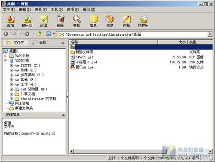The height and width of the screenshot is (162, 215).
Task: Open the 注释 (Comment) tool
Action: click(126, 21)
